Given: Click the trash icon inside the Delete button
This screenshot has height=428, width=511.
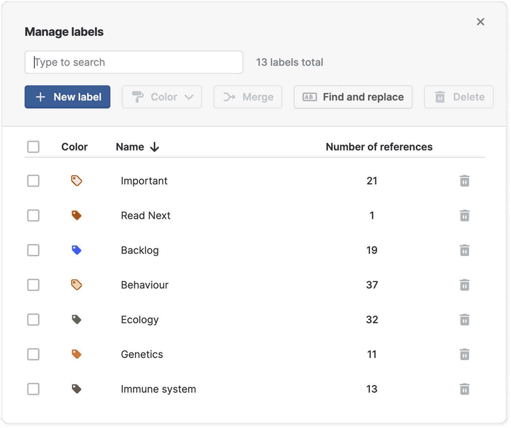Looking at the screenshot, I should (x=440, y=97).
